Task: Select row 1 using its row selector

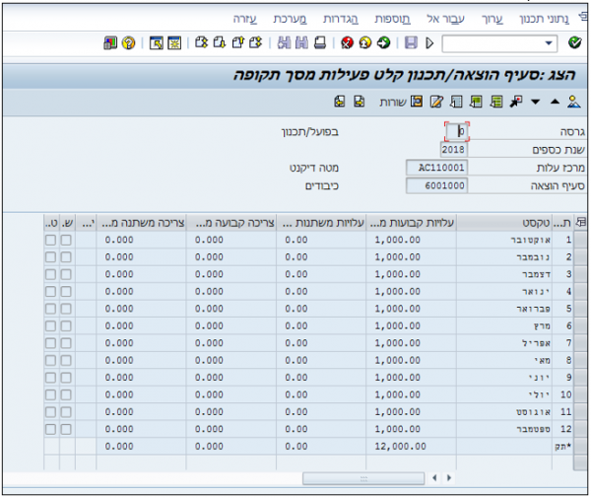Action: click(580, 240)
